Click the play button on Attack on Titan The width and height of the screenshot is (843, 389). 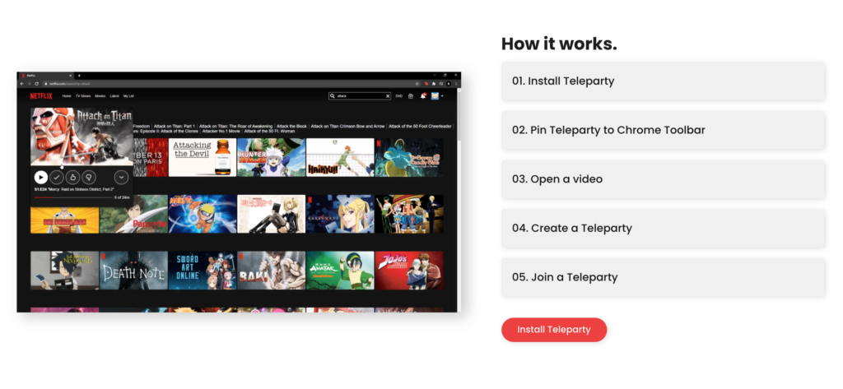[x=41, y=177]
